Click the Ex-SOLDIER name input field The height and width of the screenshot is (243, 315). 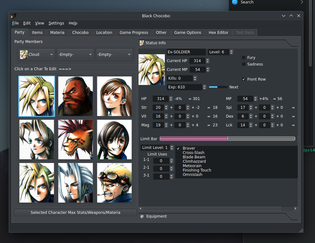[186, 52]
